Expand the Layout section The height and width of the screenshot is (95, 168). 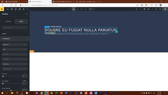point(15,34)
